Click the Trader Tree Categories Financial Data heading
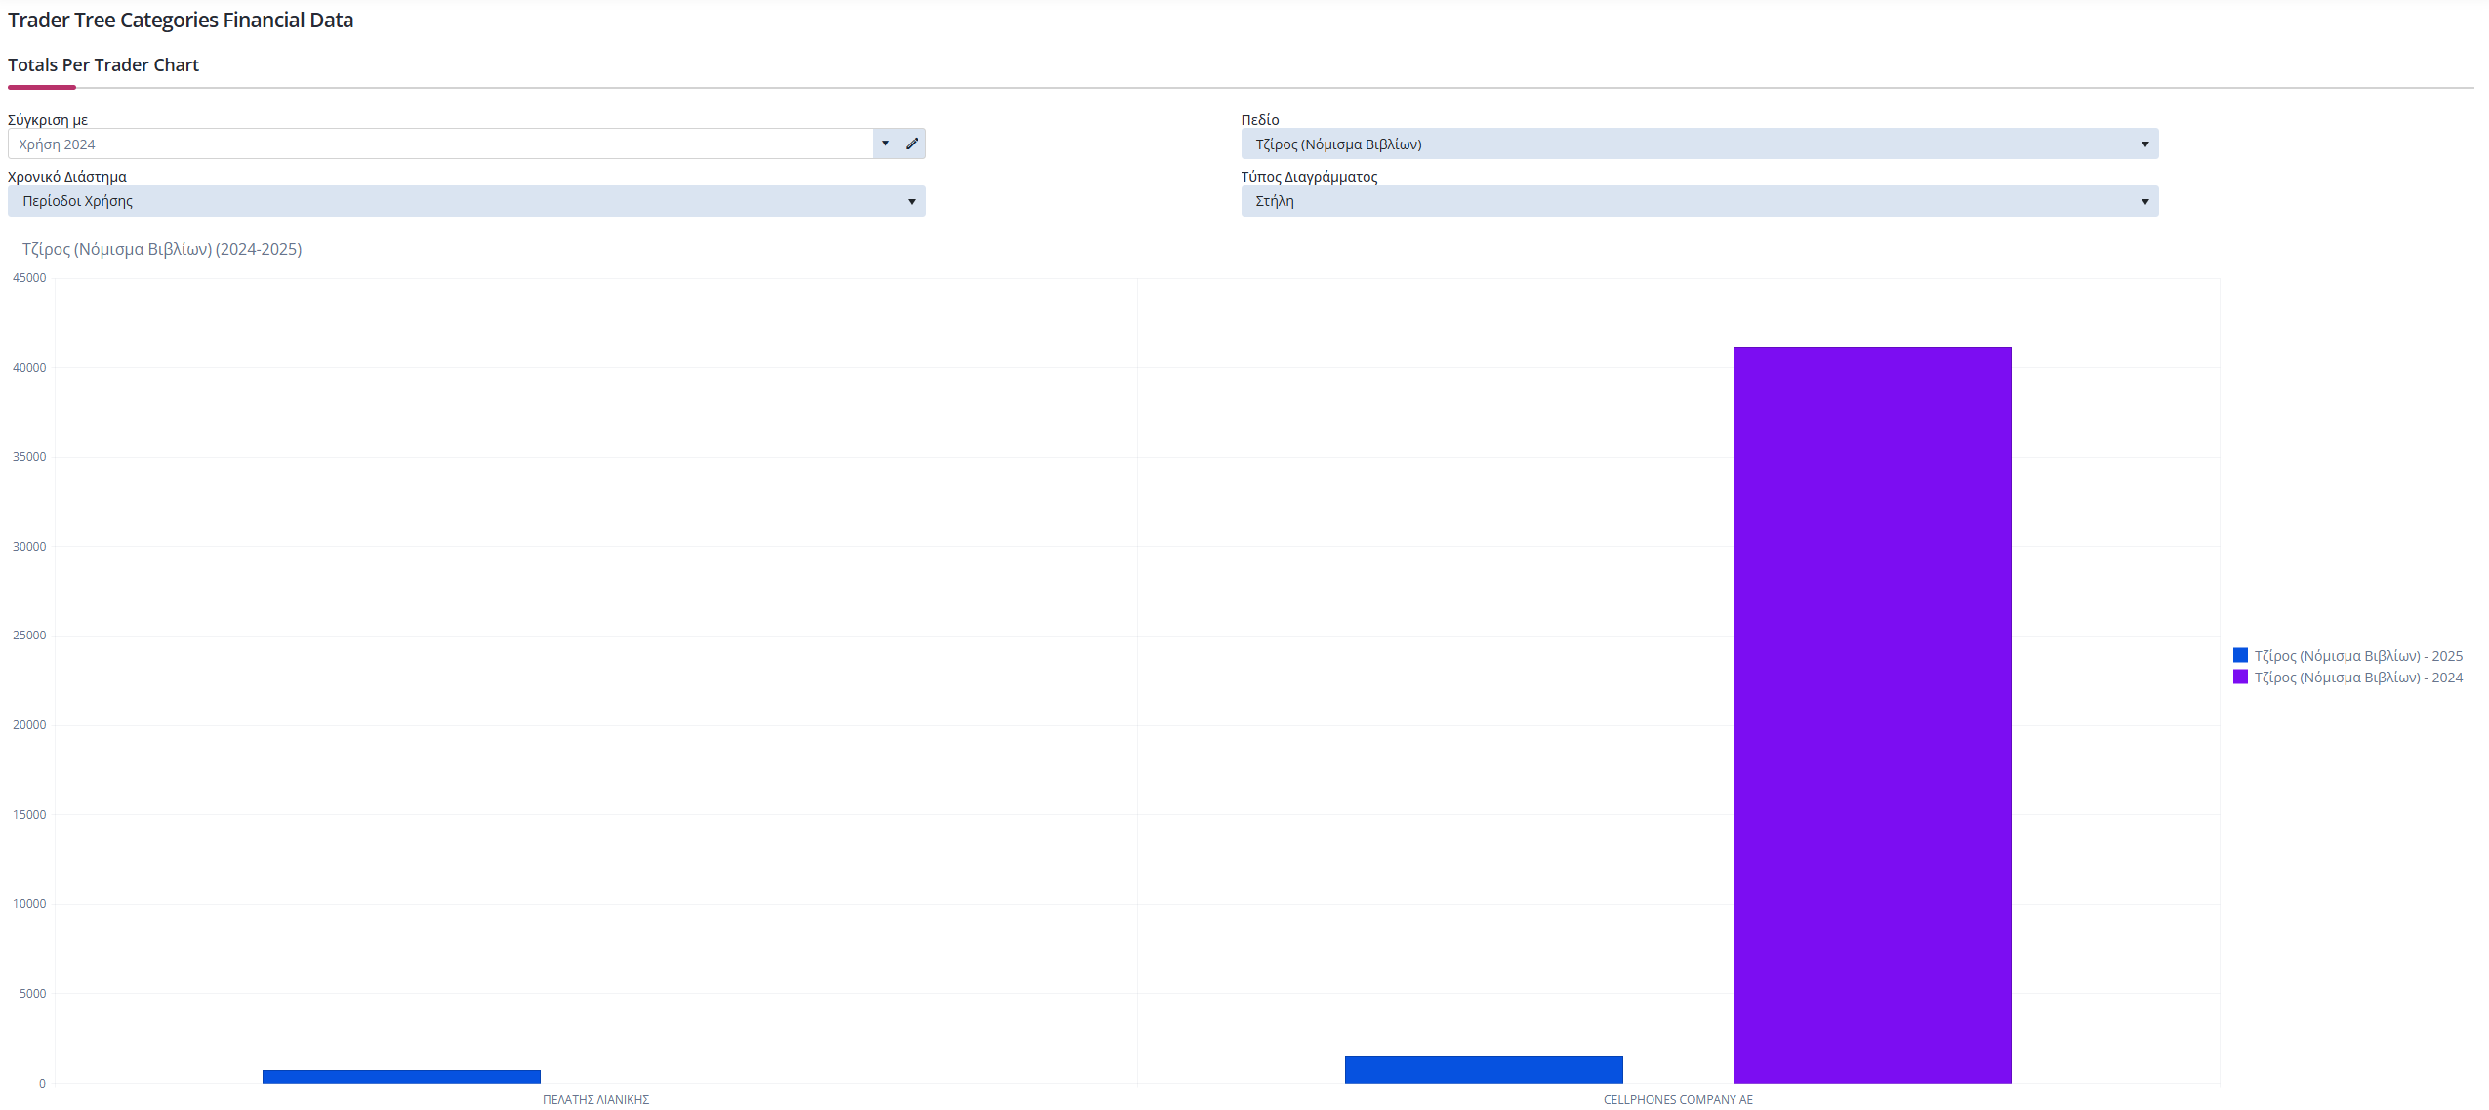 181,21
